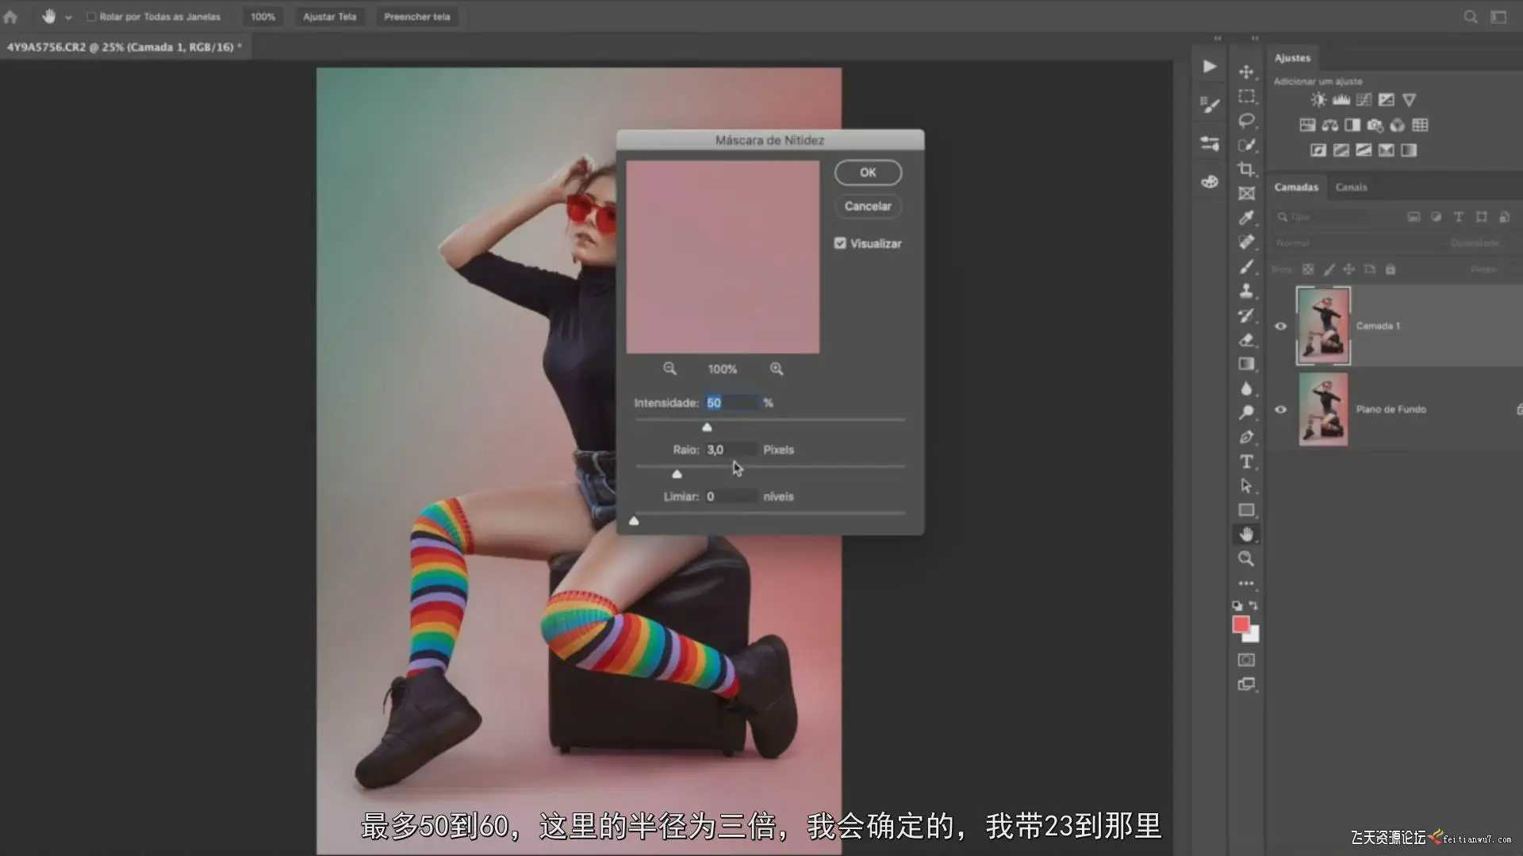This screenshot has width=1523, height=856.
Task: Zoom in the sharpen preview
Action: click(777, 369)
